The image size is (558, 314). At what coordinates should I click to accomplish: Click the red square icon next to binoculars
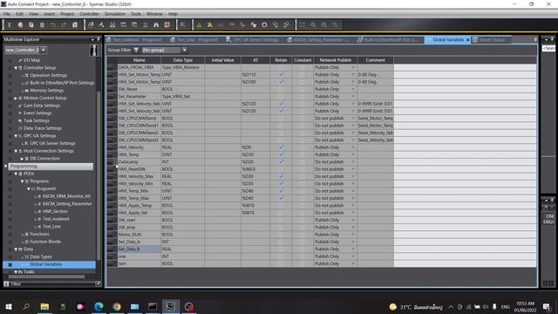pos(167,25)
